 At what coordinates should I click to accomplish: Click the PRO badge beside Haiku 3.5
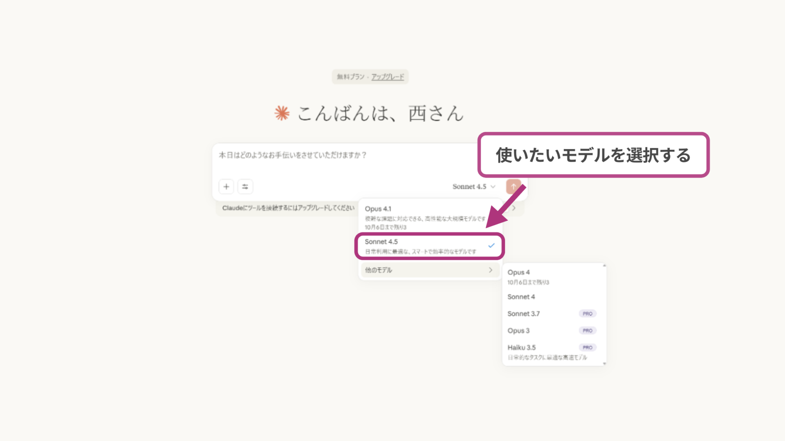pos(588,347)
